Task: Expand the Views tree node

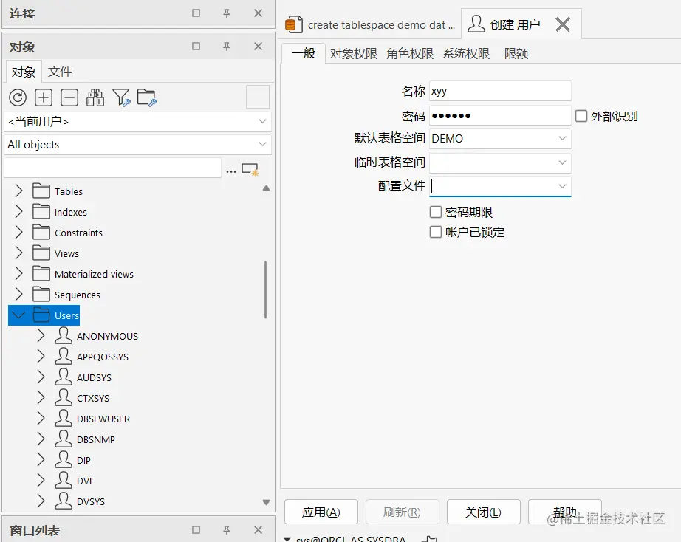Action: pyautogui.click(x=18, y=253)
